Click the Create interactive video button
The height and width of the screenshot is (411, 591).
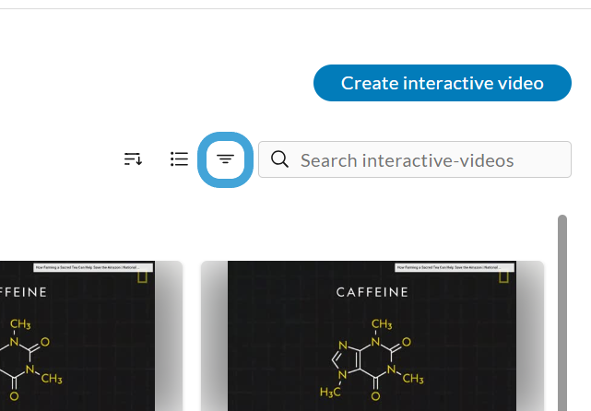click(x=443, y=83)
